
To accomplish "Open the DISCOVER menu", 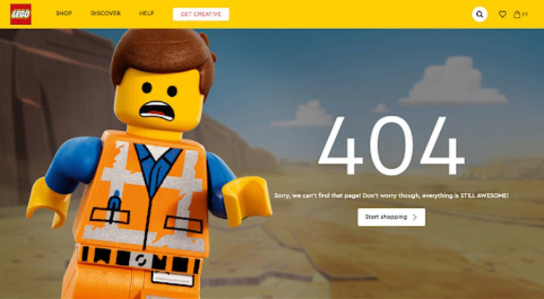I will click(105, 13).
